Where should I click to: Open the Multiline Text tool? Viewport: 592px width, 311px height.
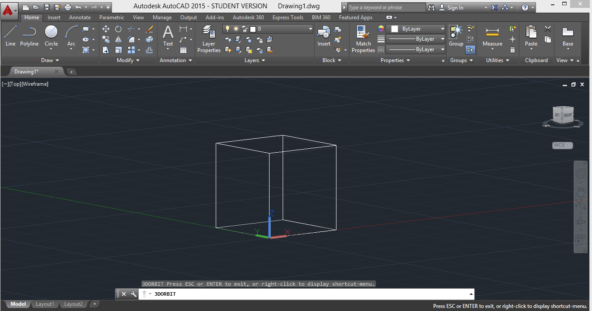[168, 36]
